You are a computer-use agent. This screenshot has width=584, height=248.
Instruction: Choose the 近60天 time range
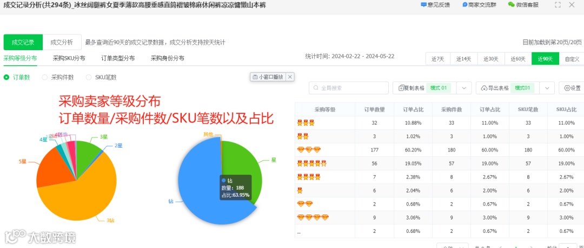[x=518, y=59]
